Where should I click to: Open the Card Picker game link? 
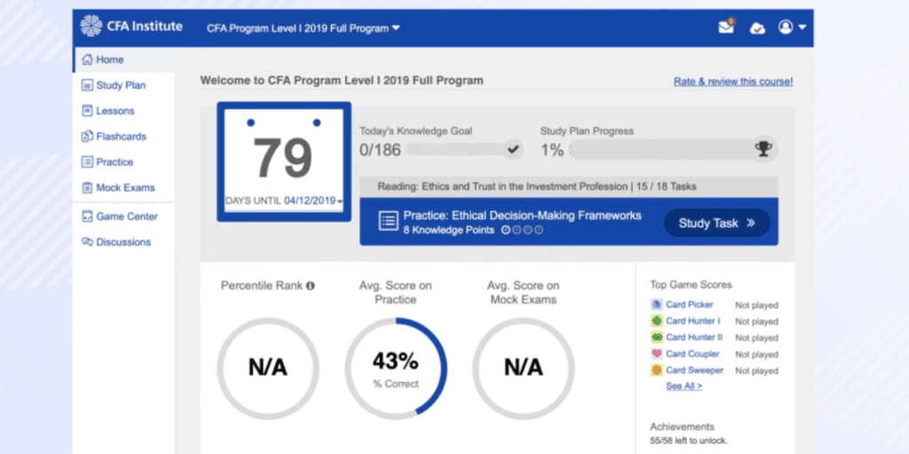tap(689, 305)
